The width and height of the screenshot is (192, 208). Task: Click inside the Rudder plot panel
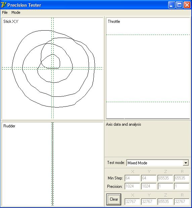point(52,164)
